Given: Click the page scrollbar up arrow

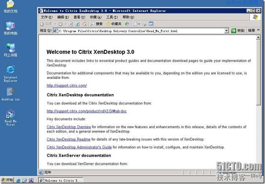Looking at the screenshot, I should click(258, 37).
